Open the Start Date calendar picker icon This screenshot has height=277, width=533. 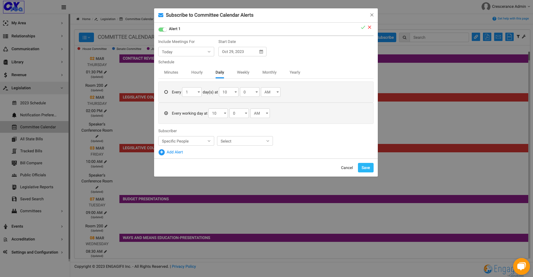tap(261, 52)
